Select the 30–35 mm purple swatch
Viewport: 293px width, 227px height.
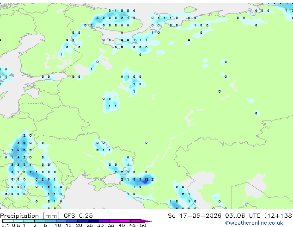(104, 221)
